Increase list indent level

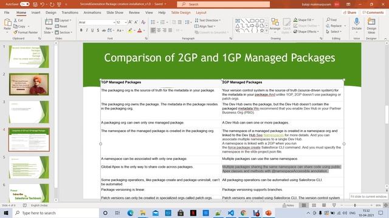[180, 22]
